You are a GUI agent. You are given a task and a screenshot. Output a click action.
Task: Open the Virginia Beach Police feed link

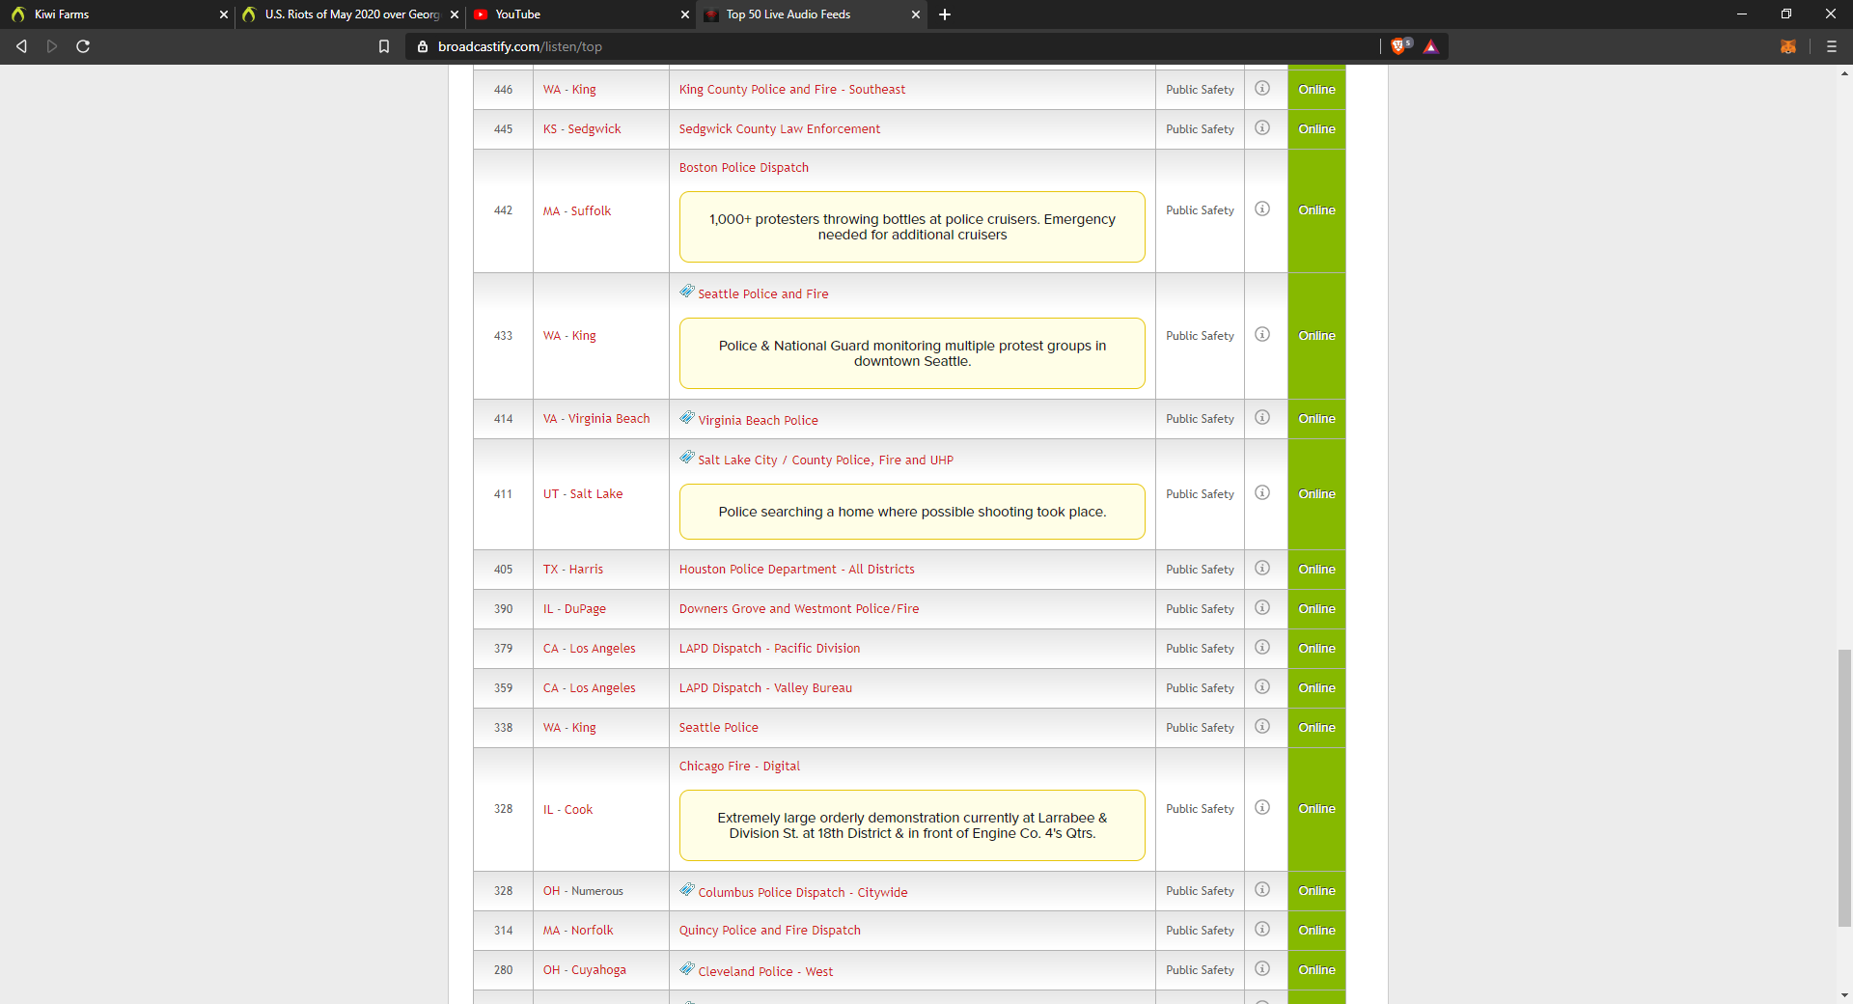[759, 421]
